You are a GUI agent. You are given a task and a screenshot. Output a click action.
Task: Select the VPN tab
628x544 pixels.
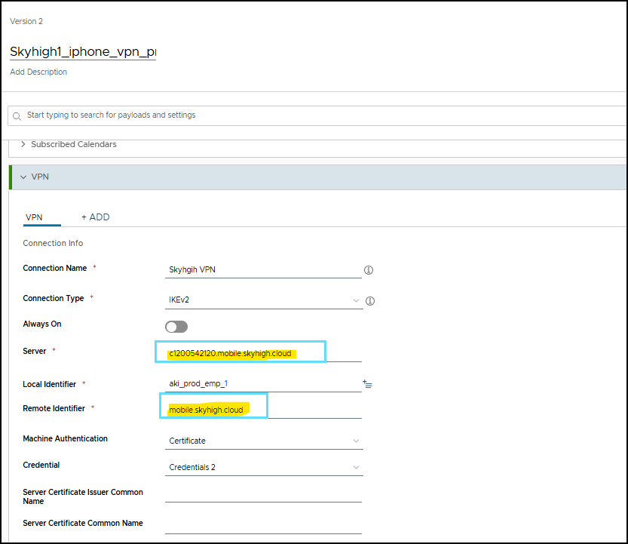(34, 217)
